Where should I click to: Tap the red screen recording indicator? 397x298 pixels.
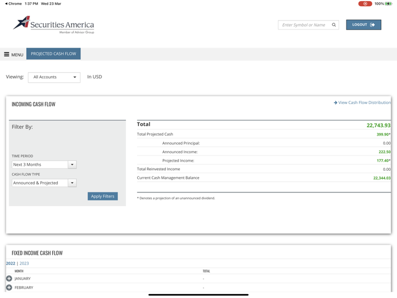coord(365,3)
